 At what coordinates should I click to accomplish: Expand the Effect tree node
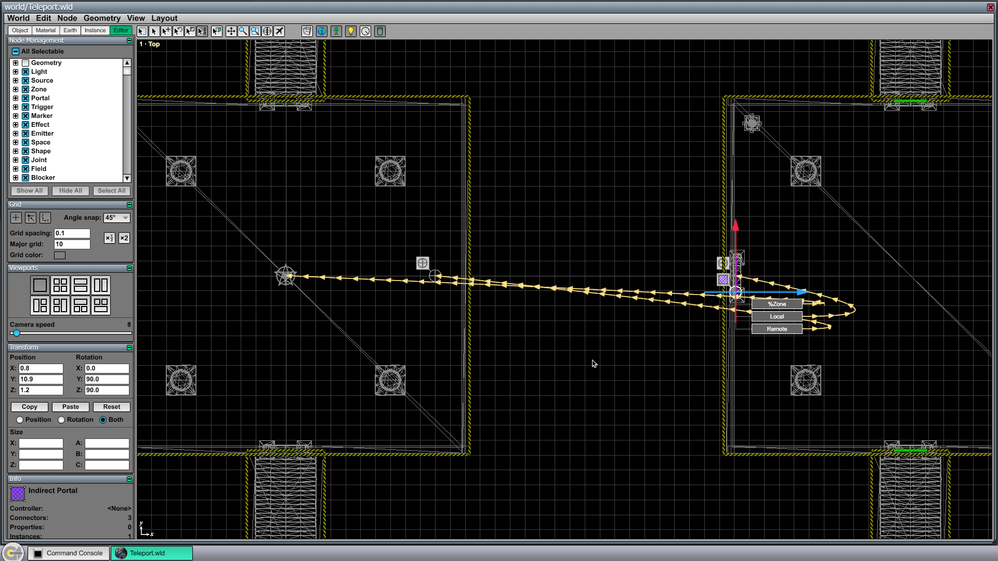[x=16, y=125]
